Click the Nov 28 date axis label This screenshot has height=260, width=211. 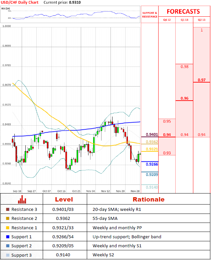[x=135, y=191]
